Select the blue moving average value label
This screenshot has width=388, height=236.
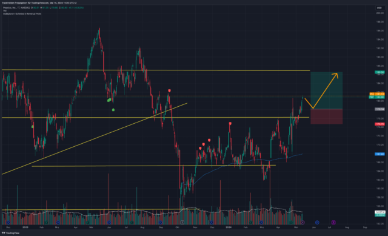[380, 154]
